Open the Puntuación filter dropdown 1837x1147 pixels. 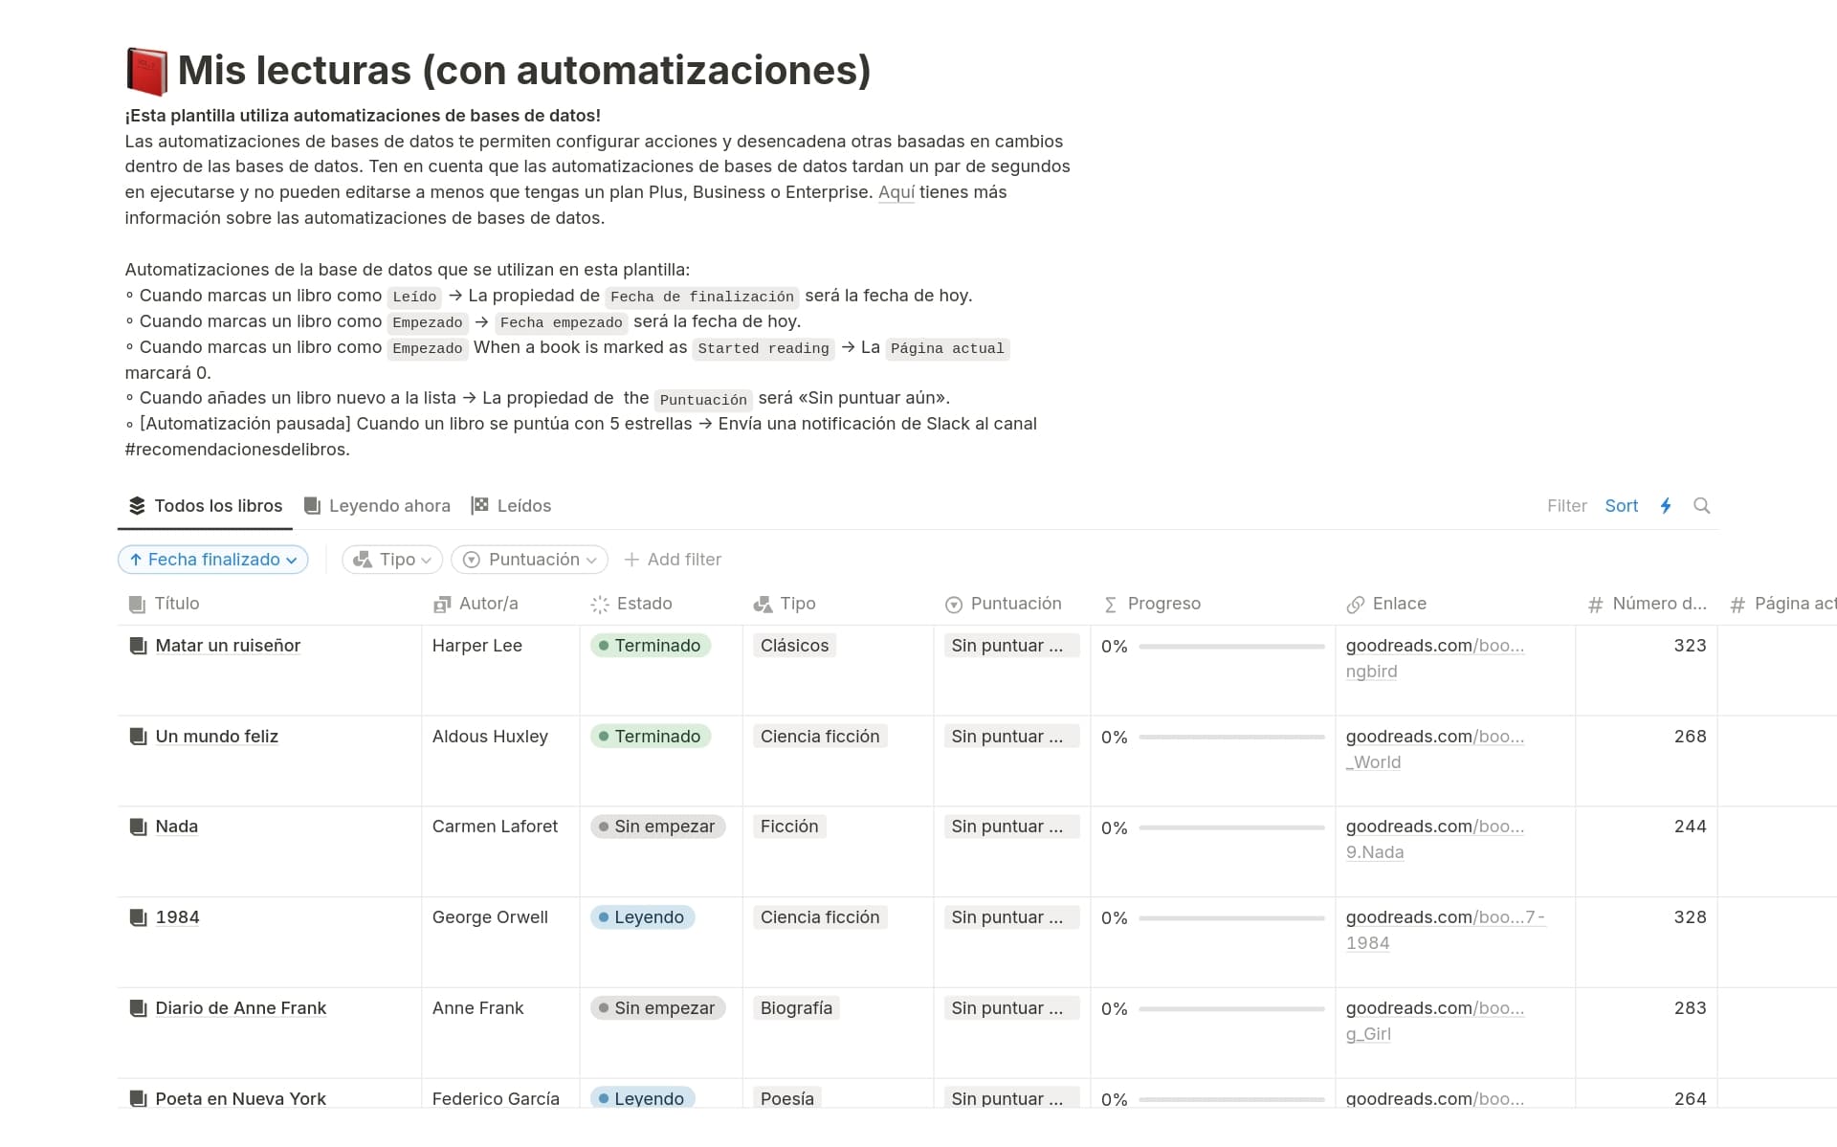(x=530, y=560)
